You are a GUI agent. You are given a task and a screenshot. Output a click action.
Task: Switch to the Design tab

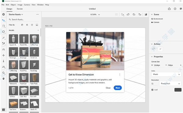tap(9, 9)
